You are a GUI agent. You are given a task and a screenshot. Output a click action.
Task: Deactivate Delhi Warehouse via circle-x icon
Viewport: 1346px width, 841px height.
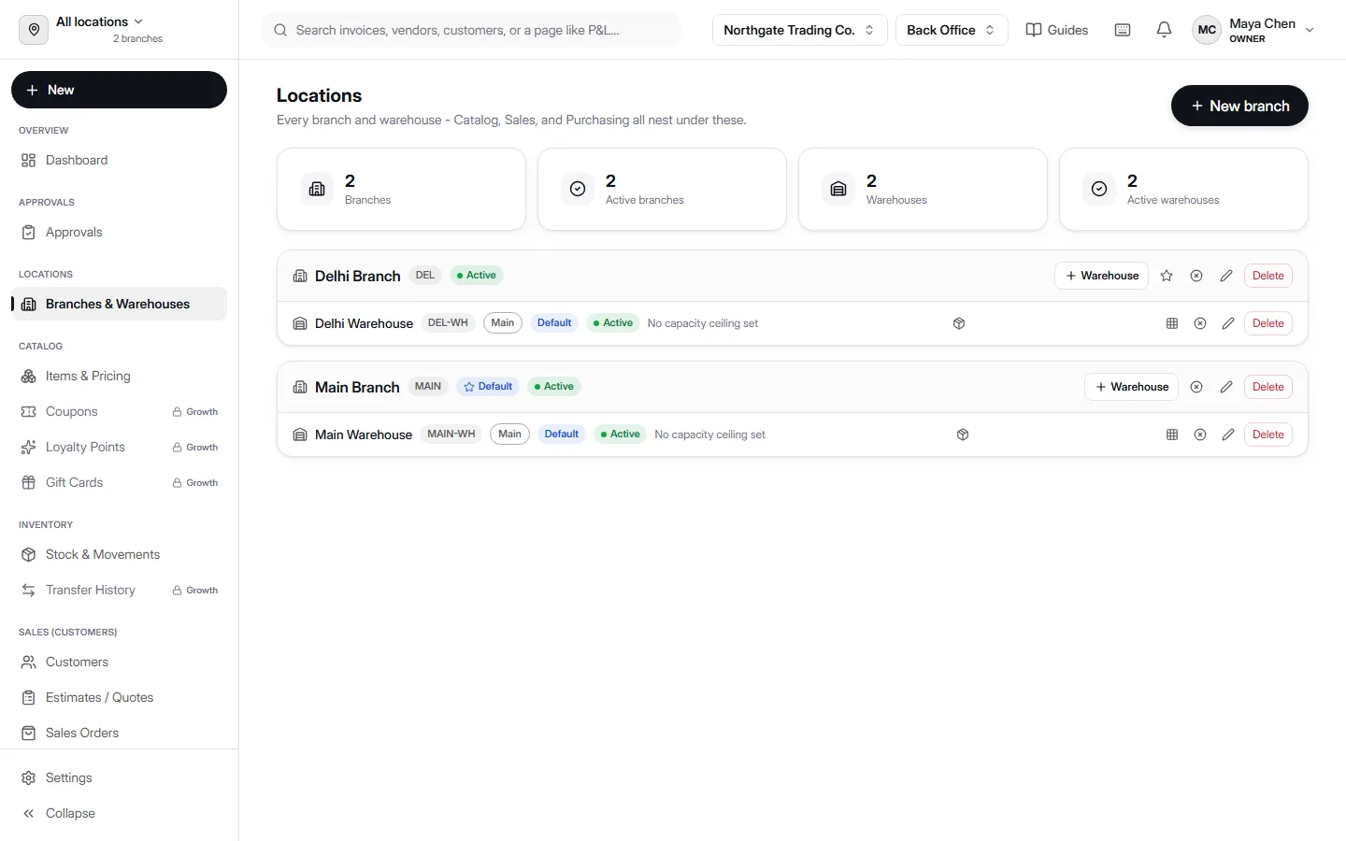point(1200,323)
